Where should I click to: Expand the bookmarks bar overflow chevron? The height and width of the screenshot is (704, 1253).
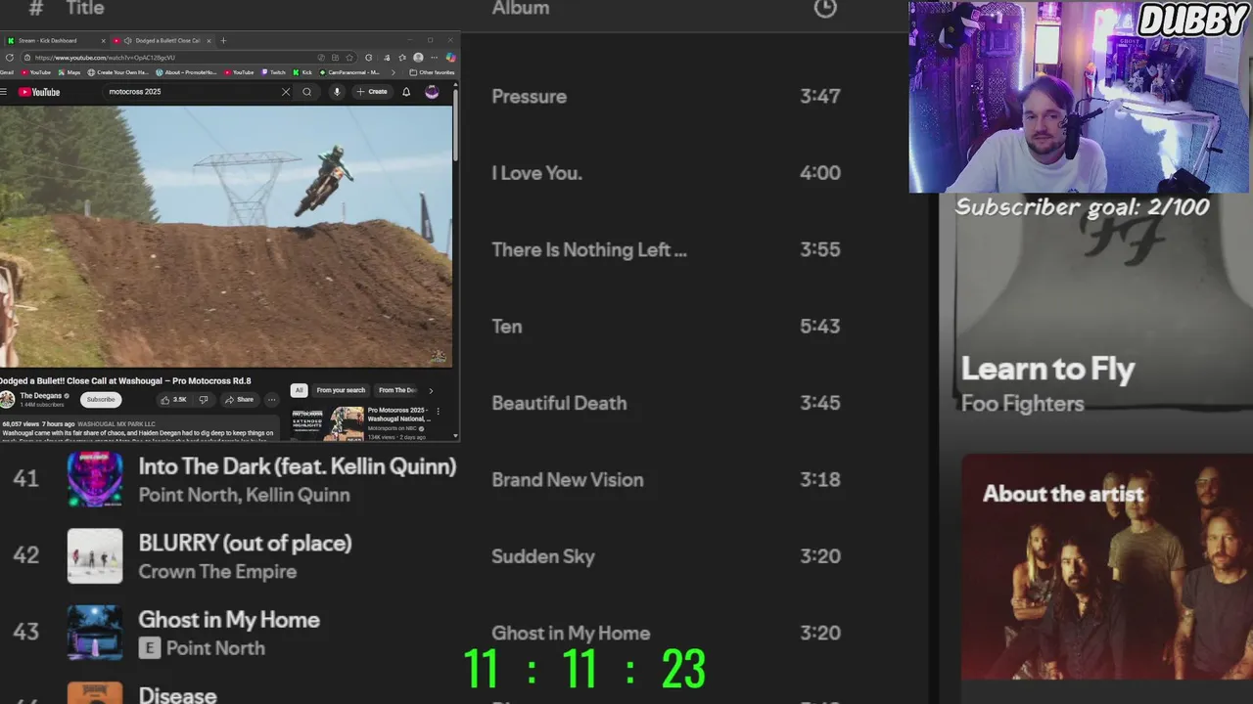tap(393, 72)
